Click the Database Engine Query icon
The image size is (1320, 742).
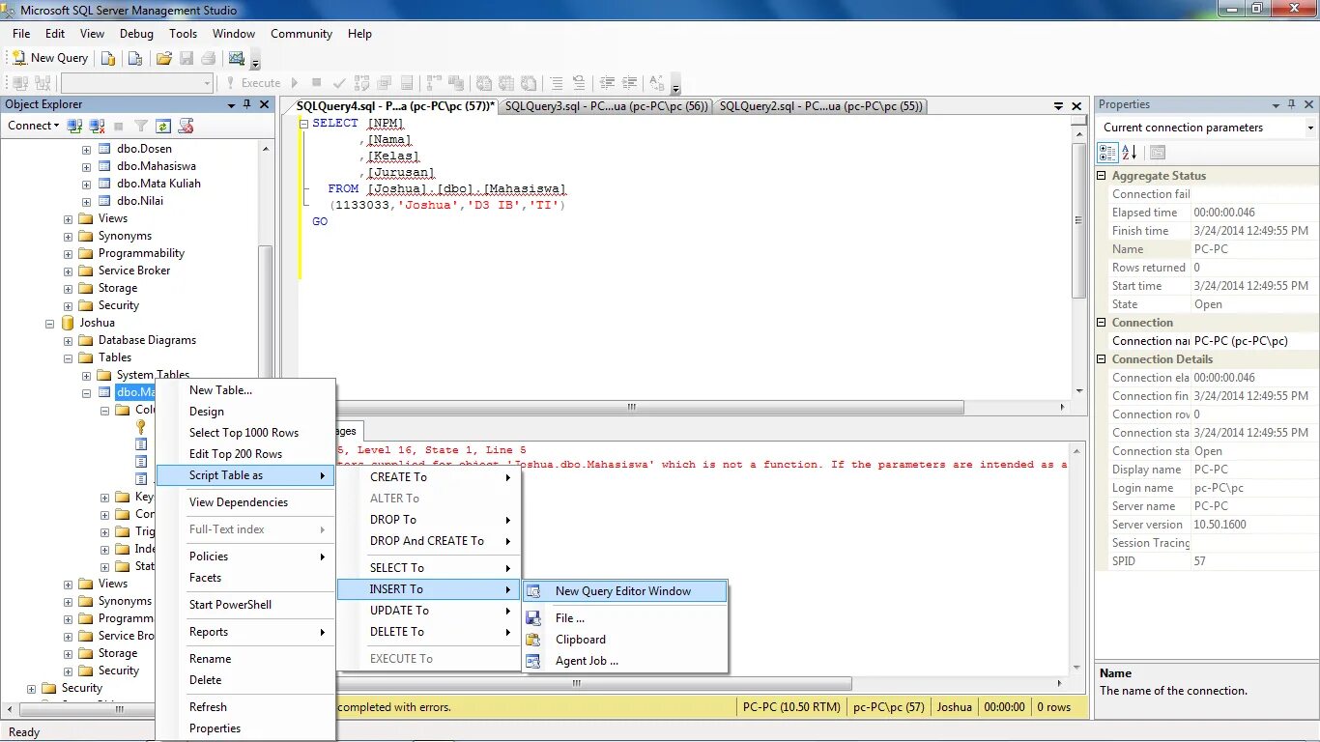point(108,58)
